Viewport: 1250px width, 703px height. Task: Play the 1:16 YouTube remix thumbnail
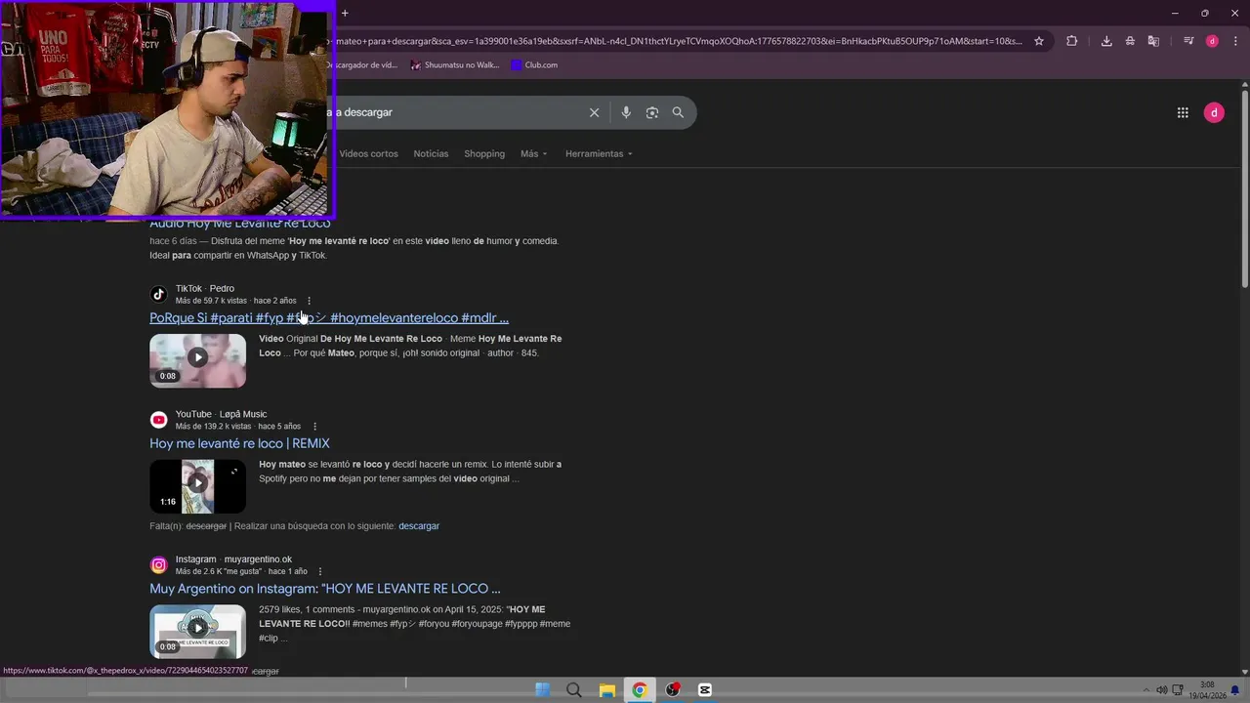point(197,486)
